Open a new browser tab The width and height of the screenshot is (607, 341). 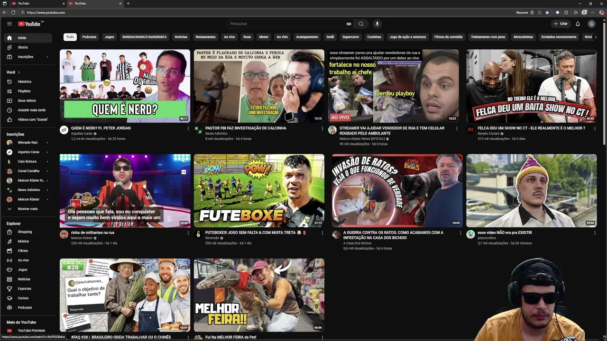tap(128, 3)
